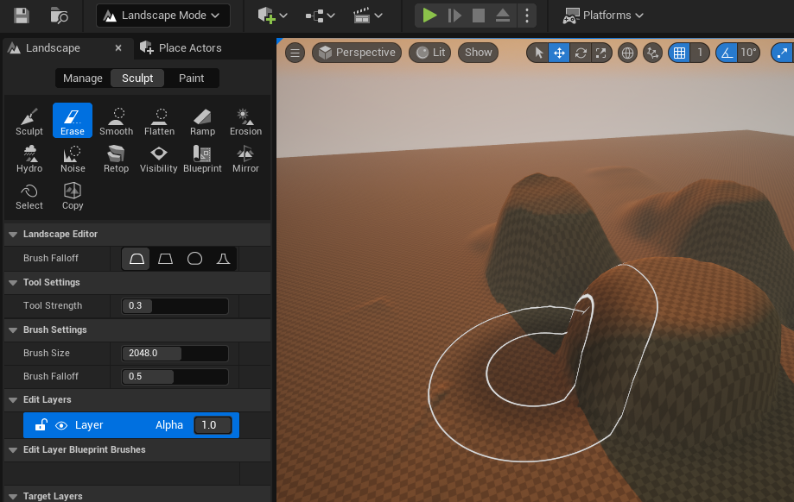The image size is (794, 502).
Task: Collapse Edit Layer Blueprint Brushes section
Action: click(13, 450)
